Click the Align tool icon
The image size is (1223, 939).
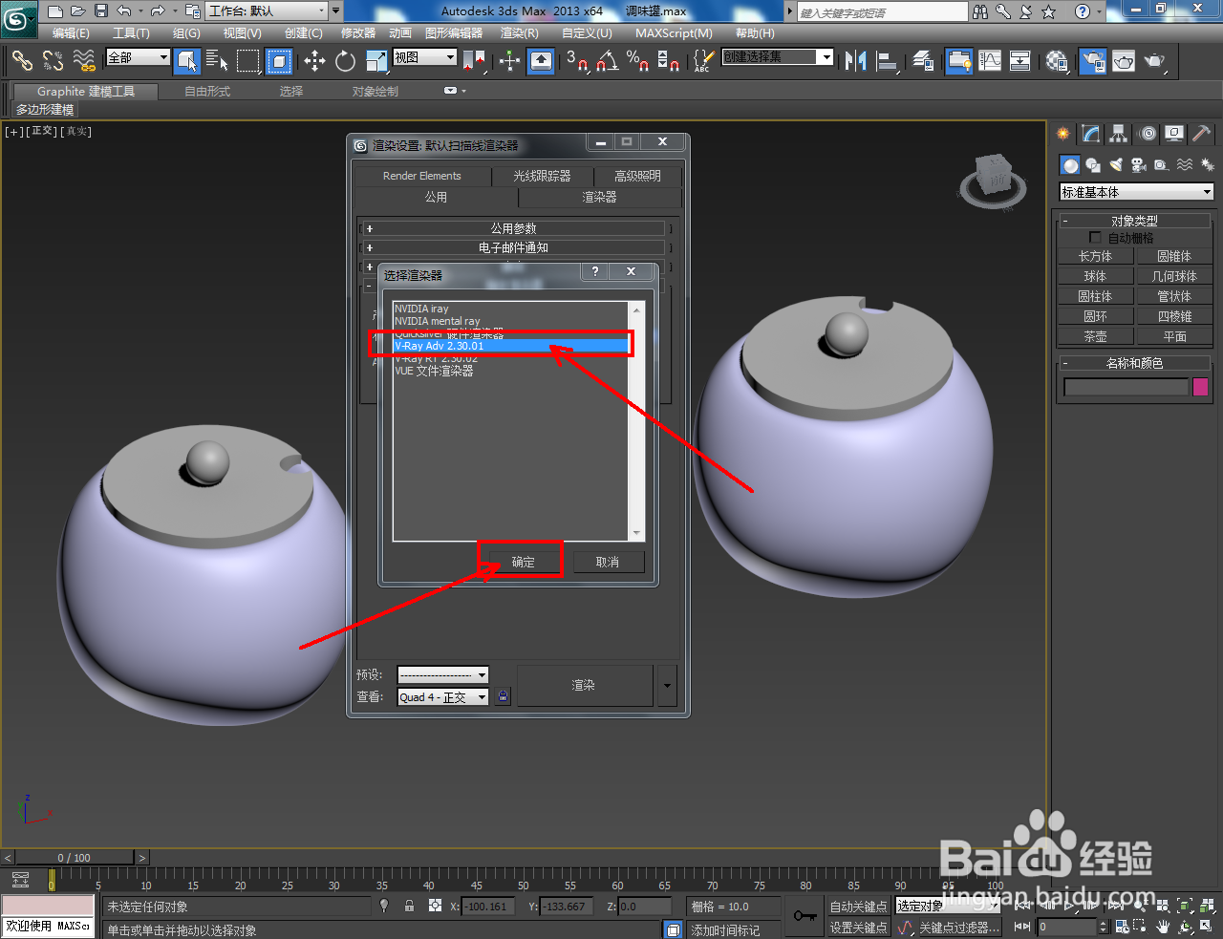pyautogui.click(x=887, y=61)
